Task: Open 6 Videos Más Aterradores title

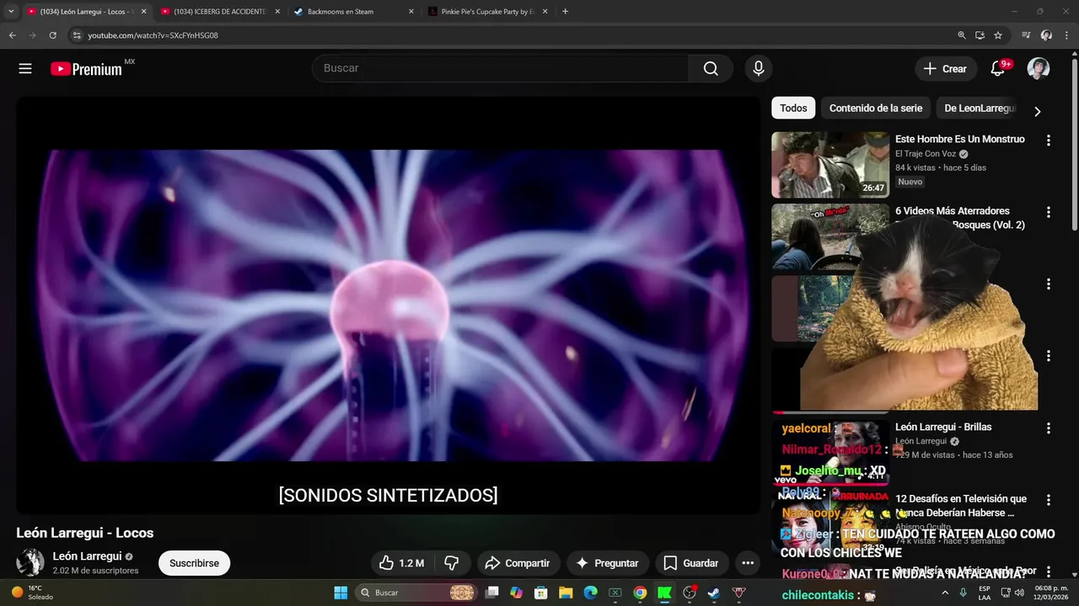Action: pos(960,218)
